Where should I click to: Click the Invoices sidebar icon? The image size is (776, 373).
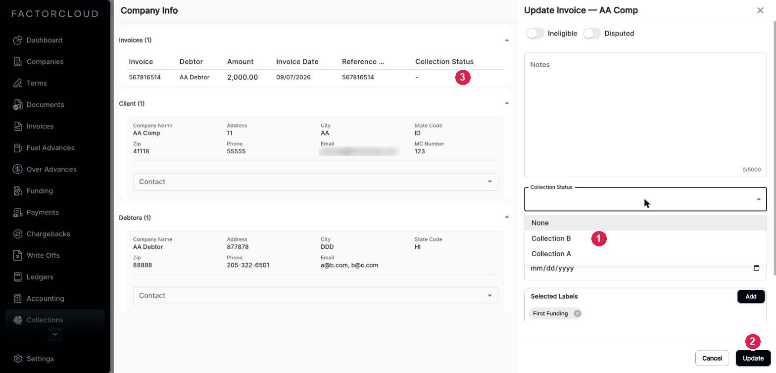click(x=18, y=126)
